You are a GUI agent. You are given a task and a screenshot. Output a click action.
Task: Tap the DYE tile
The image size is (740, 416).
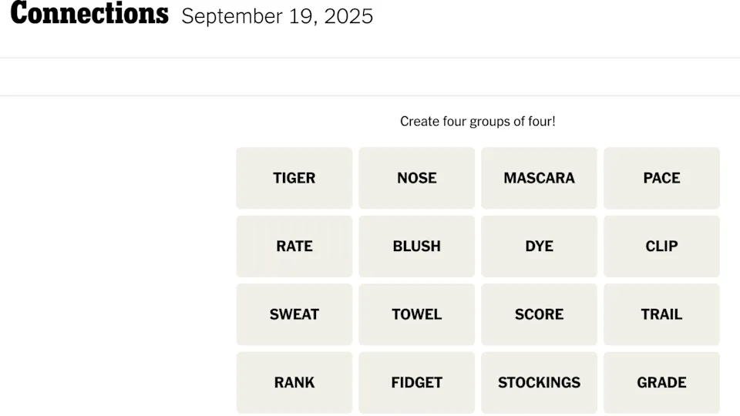point(539,247)
